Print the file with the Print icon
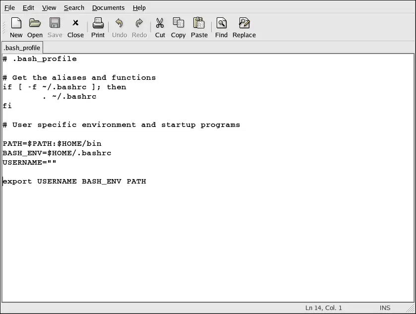The width and height of the screenshot is (416, 314). coord(98,27)
